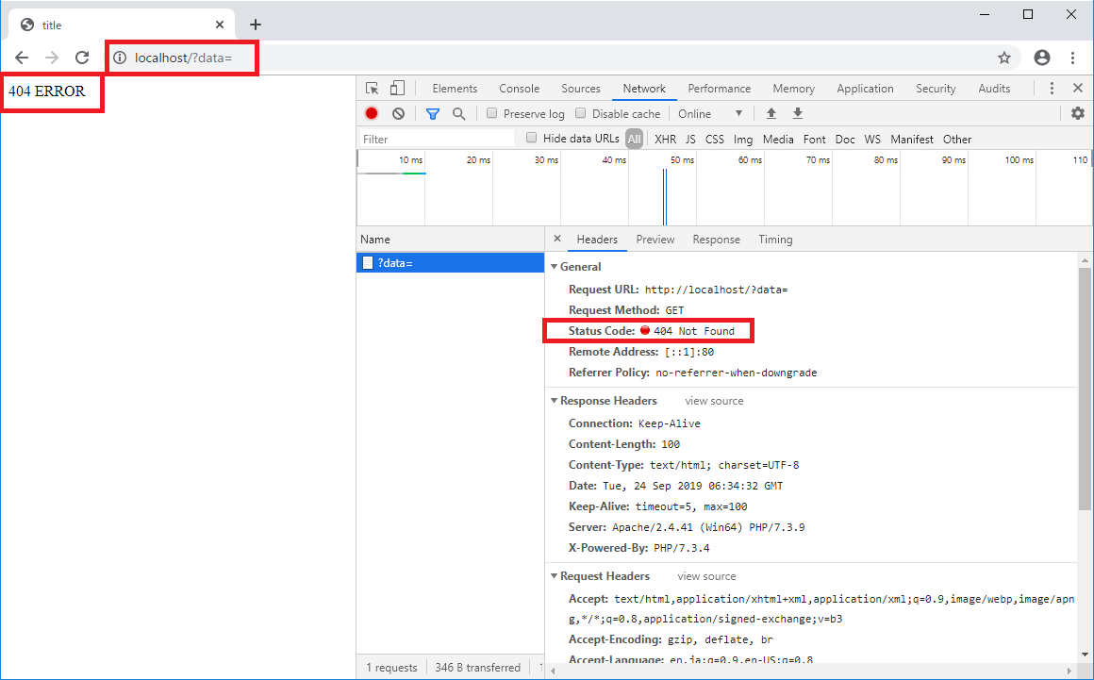Open the Online throttling dropdown
Viewport: 1094px width, 680px height.
pos(710,113)
